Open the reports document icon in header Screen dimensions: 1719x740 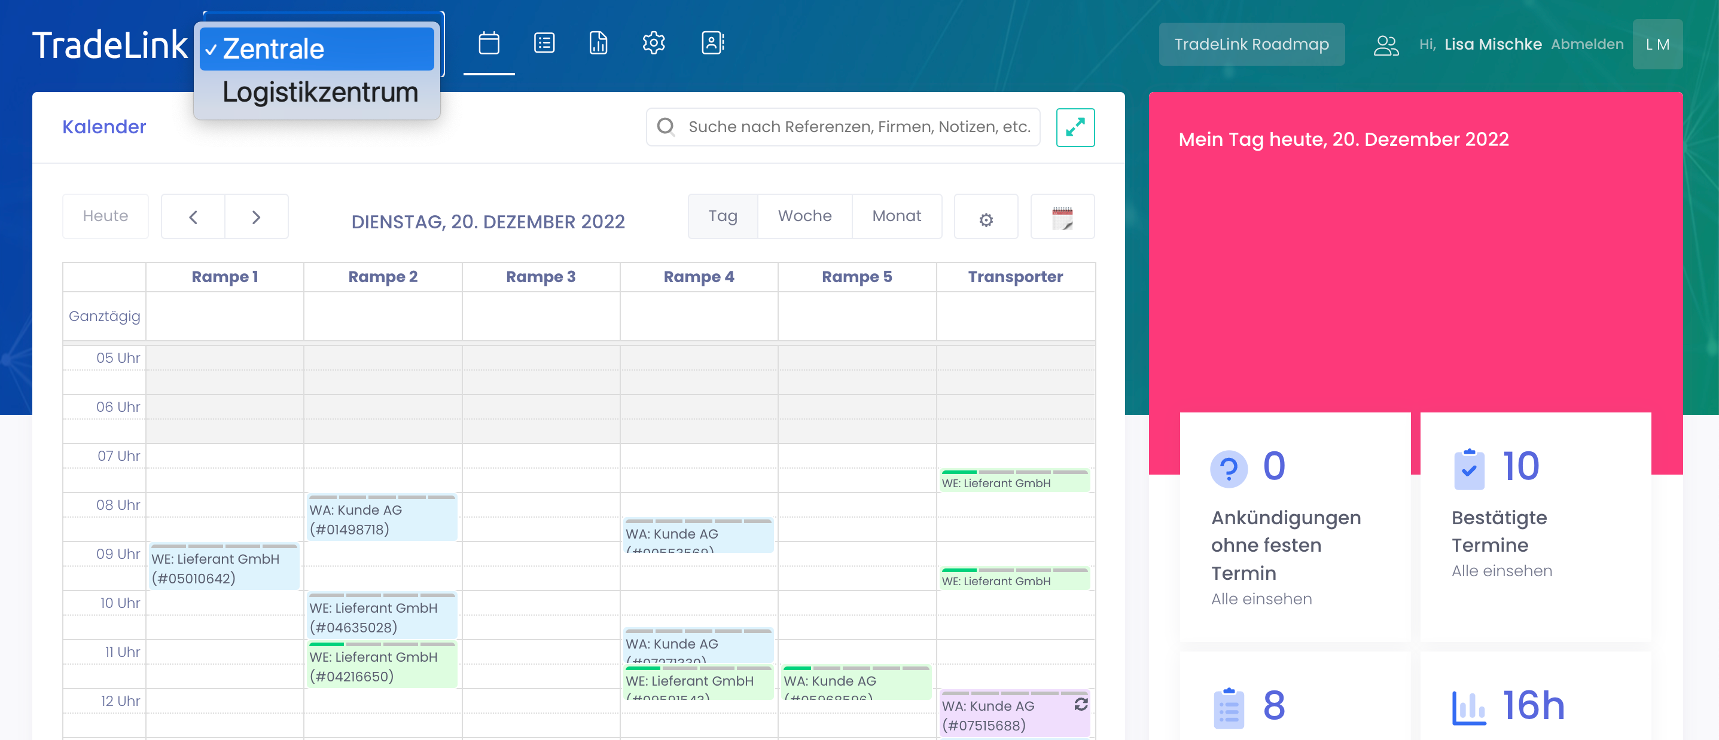598,44
